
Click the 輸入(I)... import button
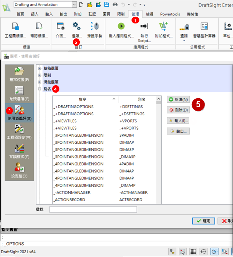(x=178, y=121)
